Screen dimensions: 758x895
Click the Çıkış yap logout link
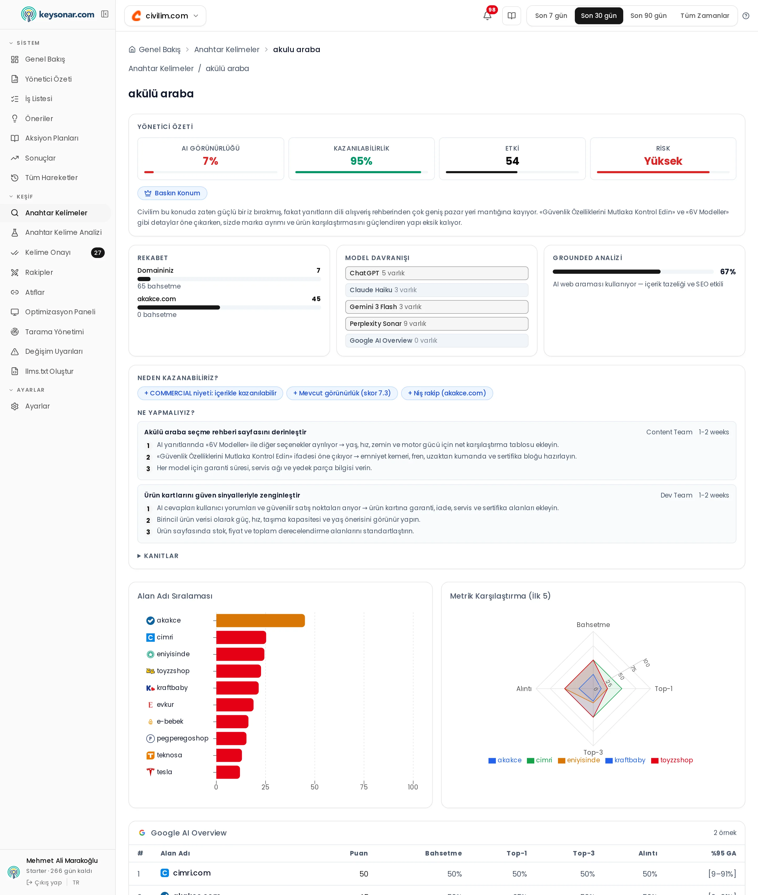(44, 883)
